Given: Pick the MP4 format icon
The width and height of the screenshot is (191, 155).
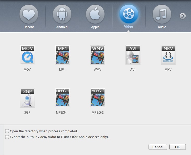Looking at the screenshot, I should point(63,55).
